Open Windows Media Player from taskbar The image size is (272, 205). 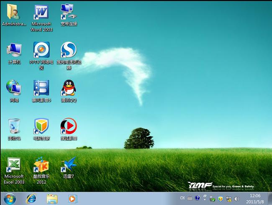[73, 198]
